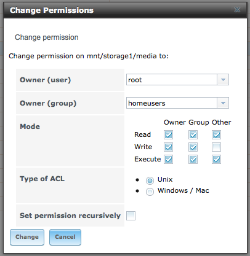Select the Unix ACL type
This screenshot has width=250, height=256.
[x=150, y=180]
